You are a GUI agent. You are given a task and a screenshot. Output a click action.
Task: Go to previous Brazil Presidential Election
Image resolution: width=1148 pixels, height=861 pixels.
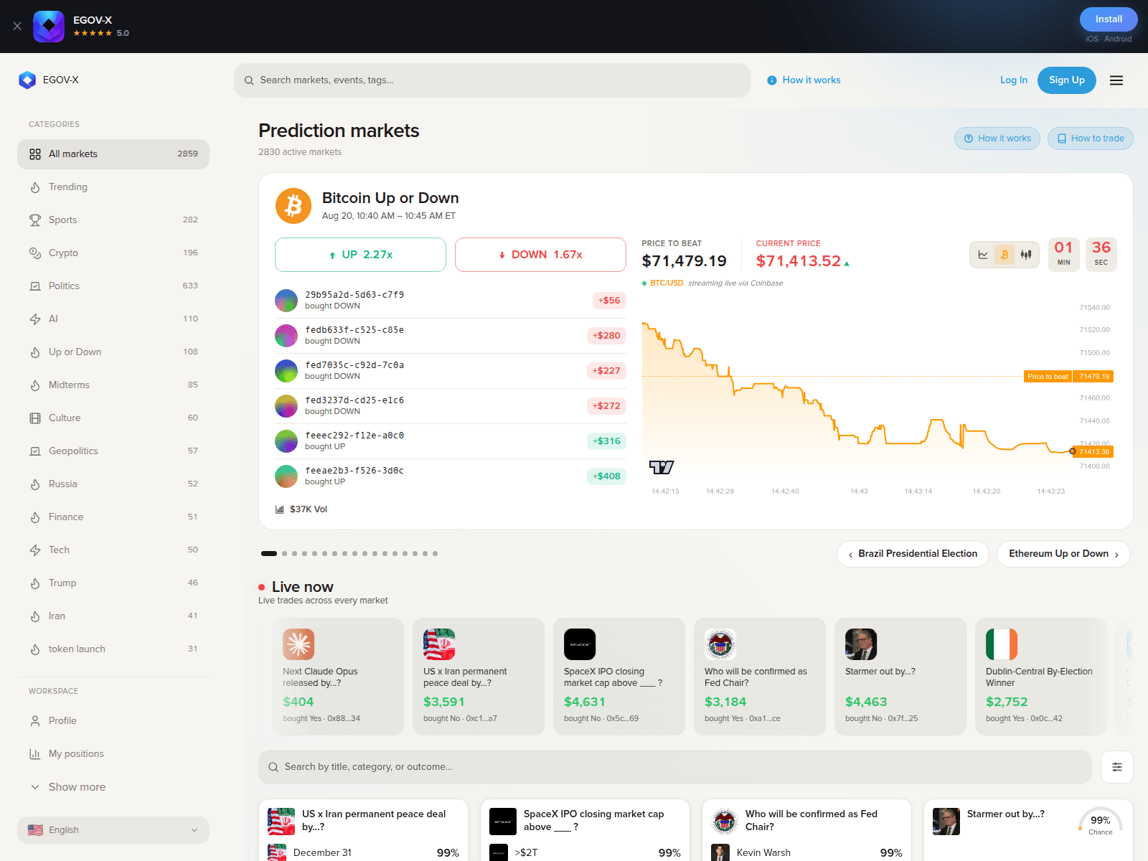click(913, 554)
